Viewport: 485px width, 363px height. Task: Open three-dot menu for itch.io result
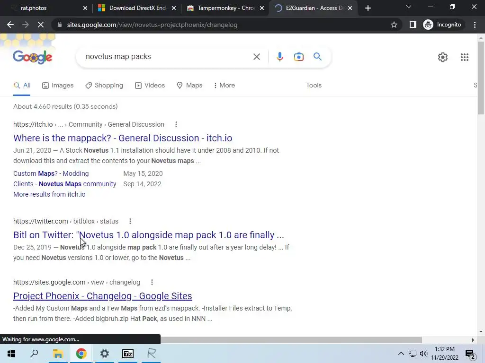pyautogui.click(x=176, y=124)
